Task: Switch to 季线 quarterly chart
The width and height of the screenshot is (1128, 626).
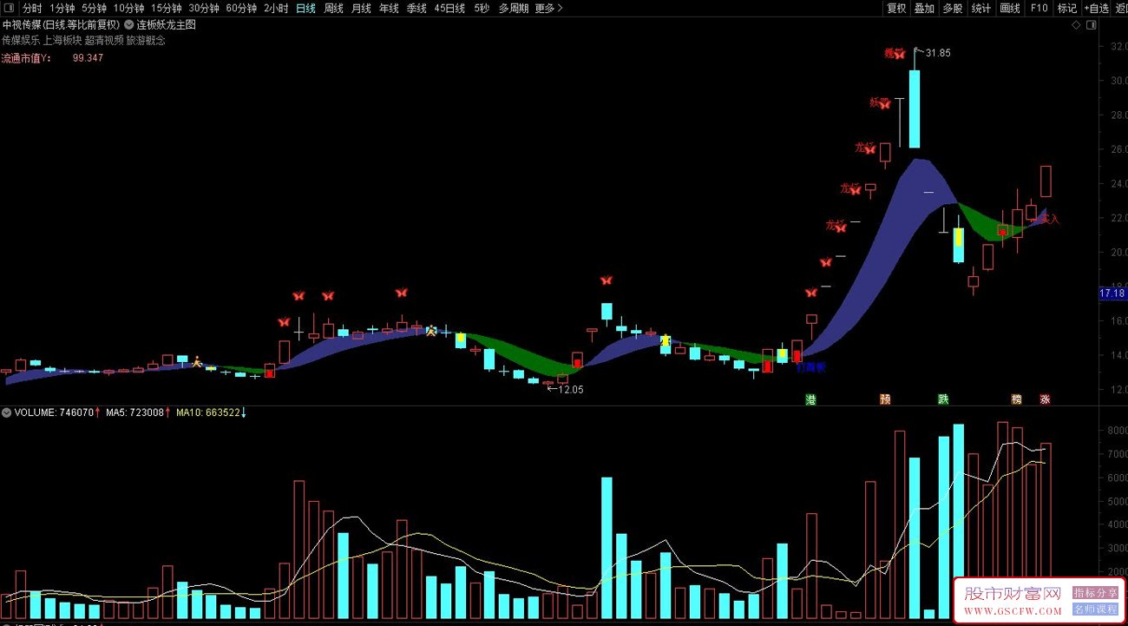Action: pos(416,8)
